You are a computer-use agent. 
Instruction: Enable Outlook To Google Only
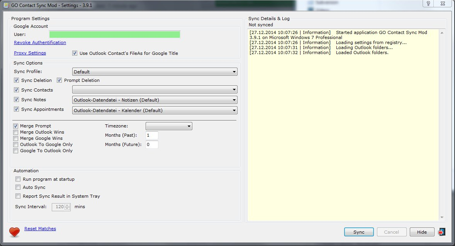coord(16,144)
